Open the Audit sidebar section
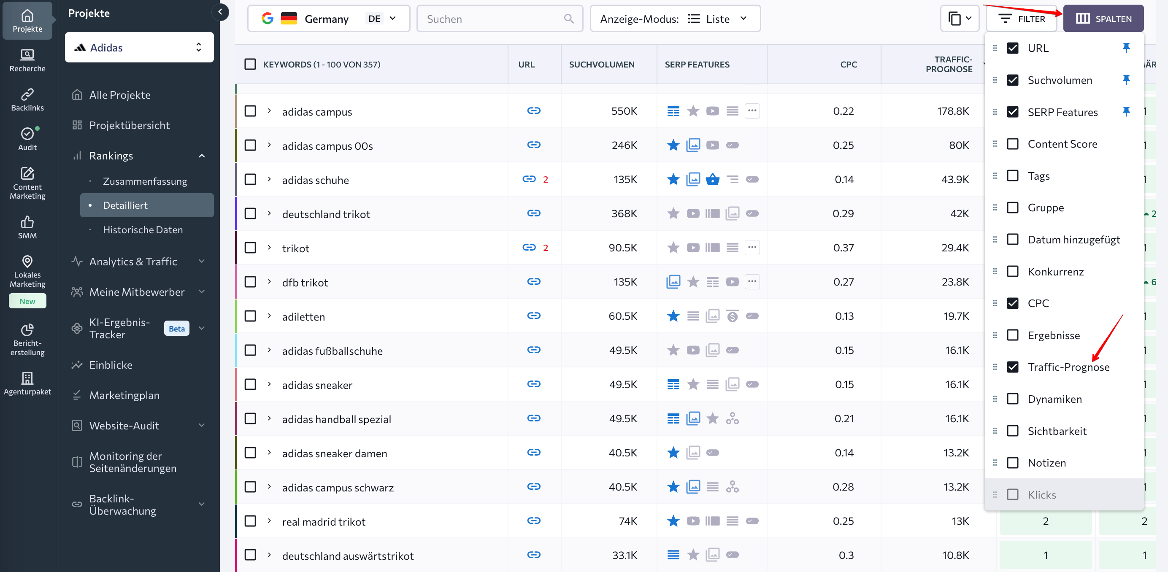 pos(27,139)
